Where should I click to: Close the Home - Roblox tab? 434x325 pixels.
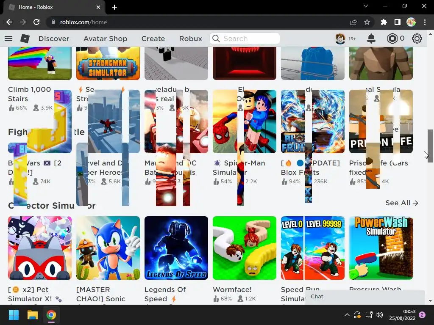[x=98, y=7]
